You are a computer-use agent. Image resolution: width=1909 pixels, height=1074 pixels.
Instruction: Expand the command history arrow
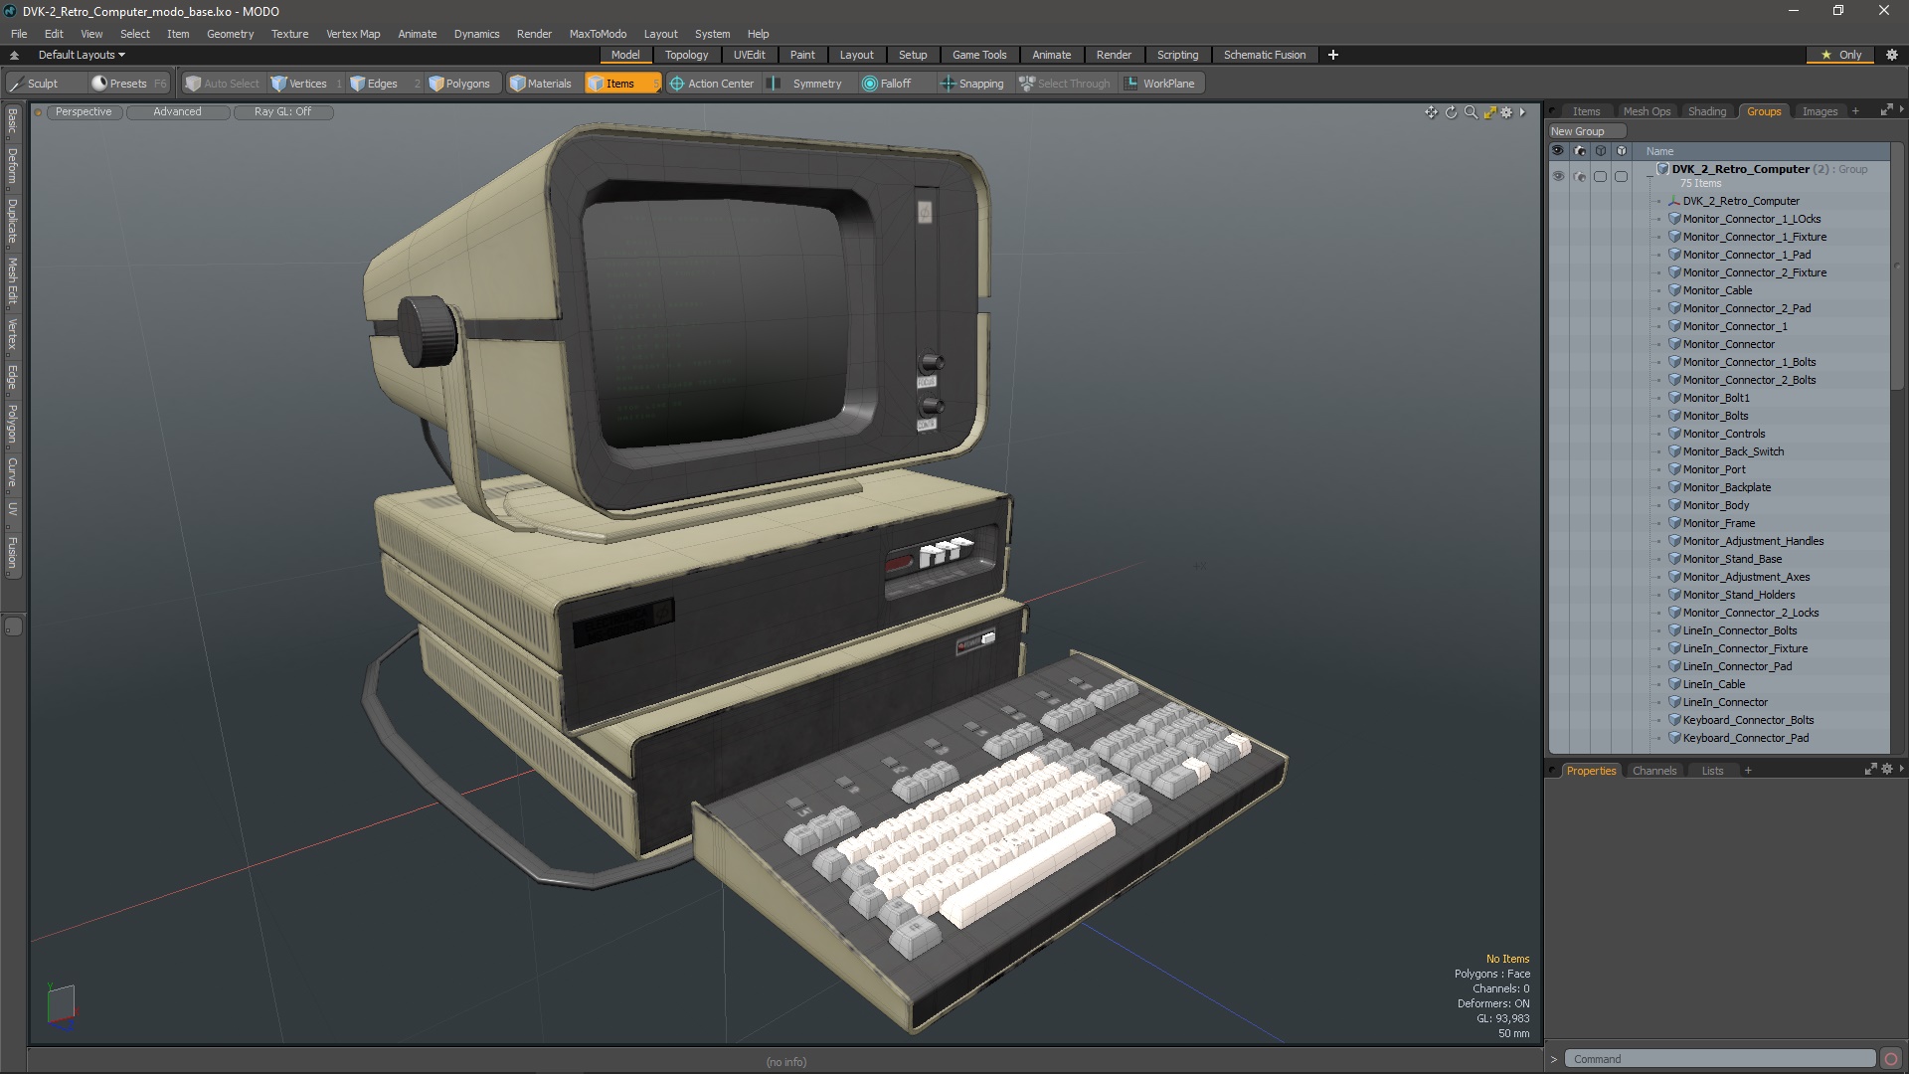1554,1059
